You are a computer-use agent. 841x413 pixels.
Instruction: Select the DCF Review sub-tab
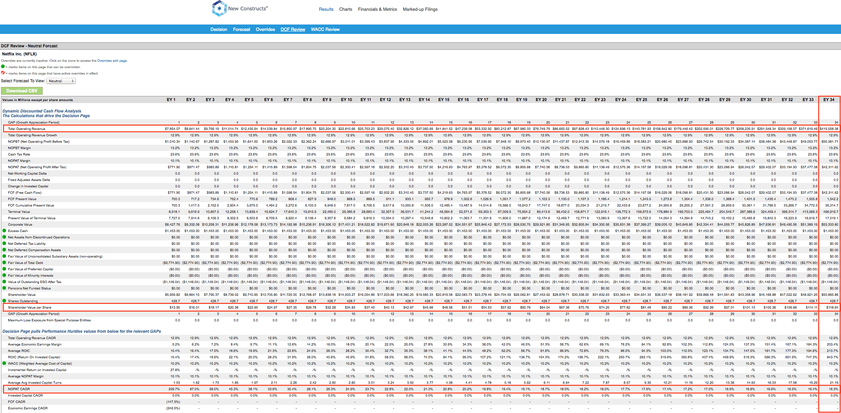coord(293,30)
